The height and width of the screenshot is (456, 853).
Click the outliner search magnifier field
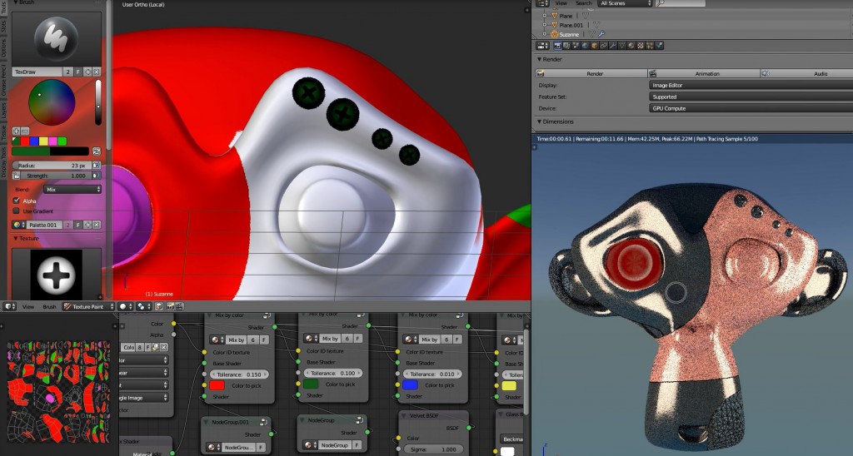[x=681, y=3]
